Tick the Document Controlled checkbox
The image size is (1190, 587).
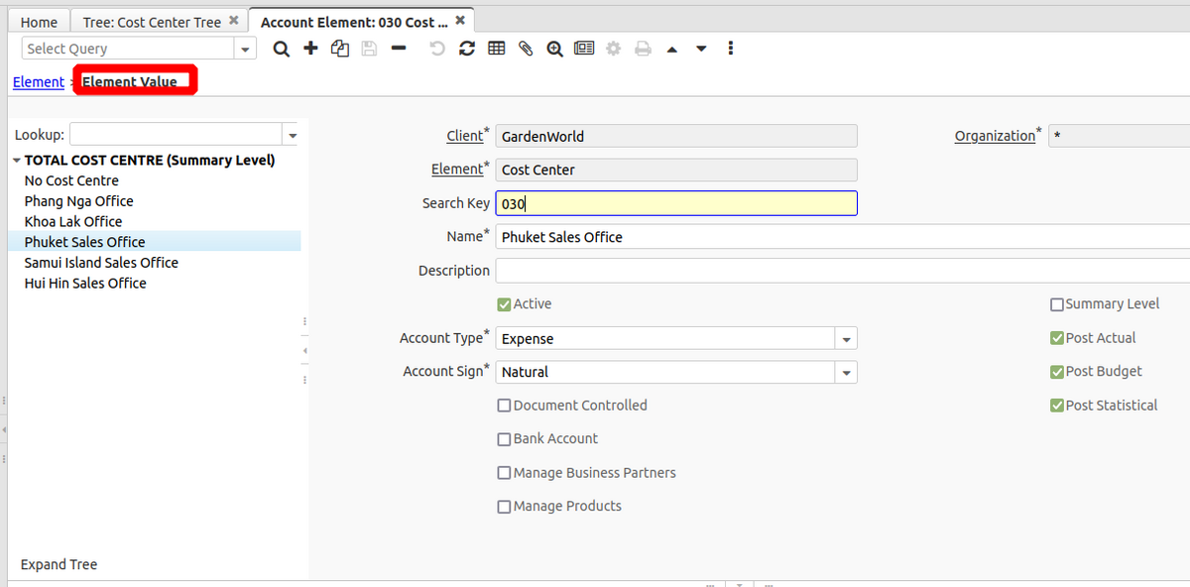(504, 406)
